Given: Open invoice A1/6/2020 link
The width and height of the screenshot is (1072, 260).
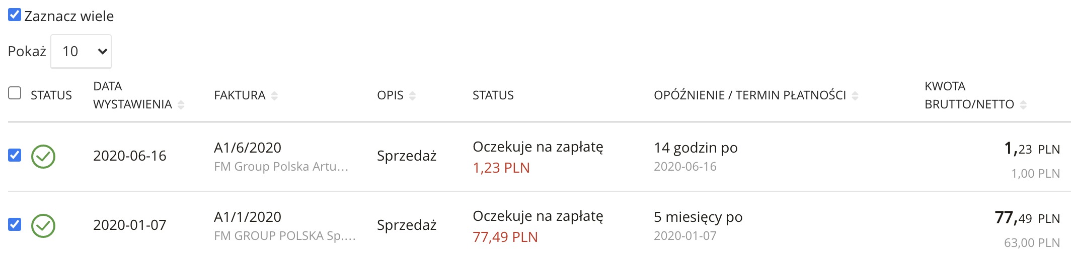Looking at the screenshot, I should pyautogui.click(x=248, y=148).
